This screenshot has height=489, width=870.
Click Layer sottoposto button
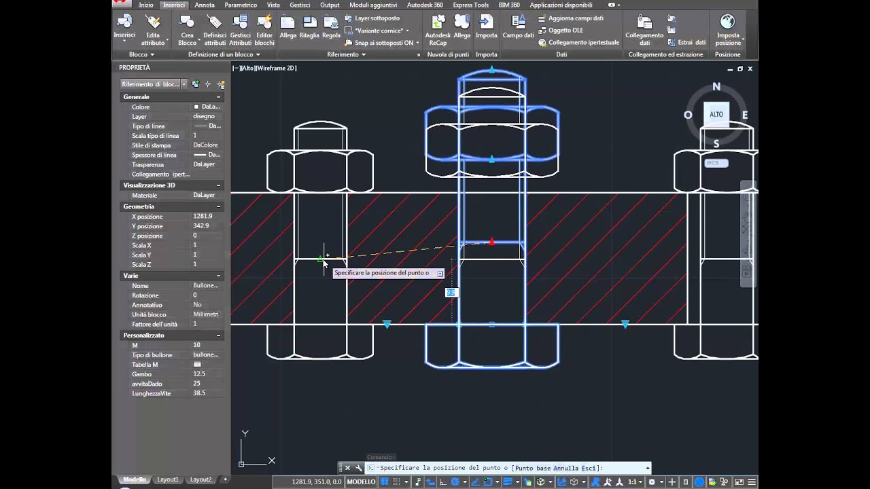point(372,18)
